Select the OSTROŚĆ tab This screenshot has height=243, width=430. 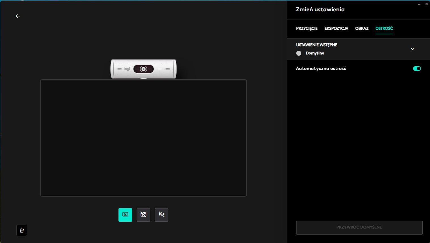384,28
